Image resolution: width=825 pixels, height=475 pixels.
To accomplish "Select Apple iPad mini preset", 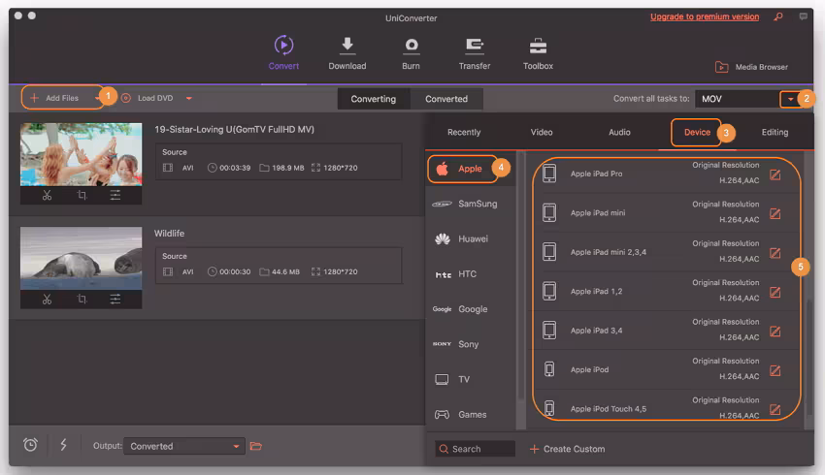I will [663, 213].
